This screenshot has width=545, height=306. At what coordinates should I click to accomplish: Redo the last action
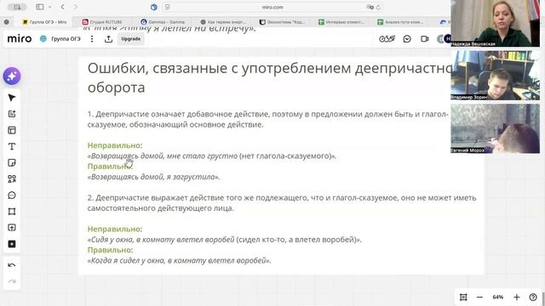click(12, 281)
